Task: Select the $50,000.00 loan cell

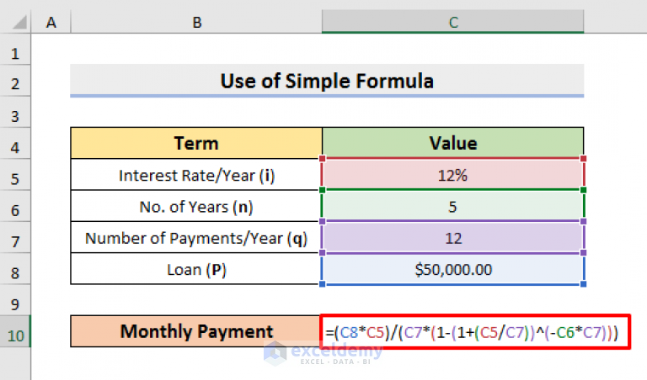Action: pyautogui.click(x=453, y=269)
